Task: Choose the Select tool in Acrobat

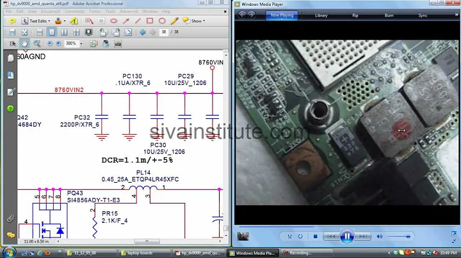Action: coord(12,43)
